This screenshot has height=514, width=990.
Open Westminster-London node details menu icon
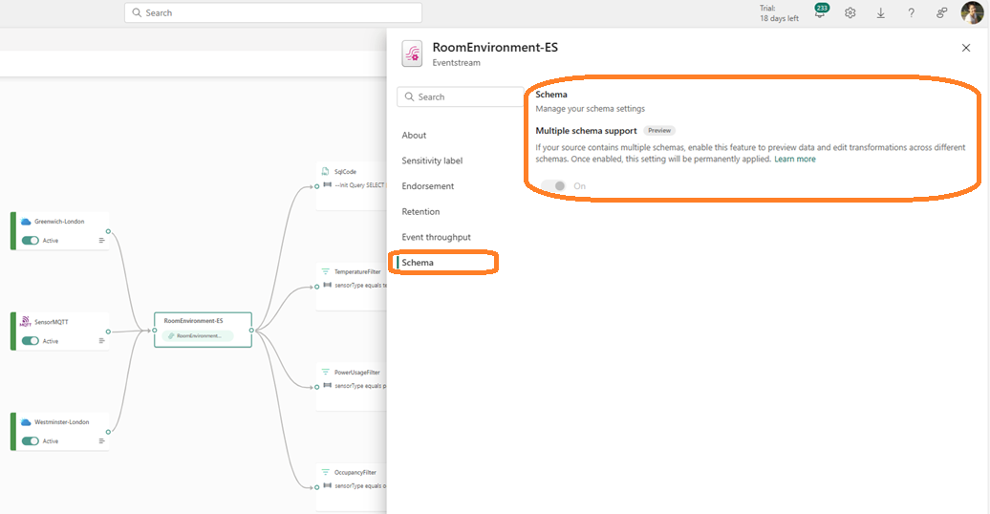tap(101, 440)
